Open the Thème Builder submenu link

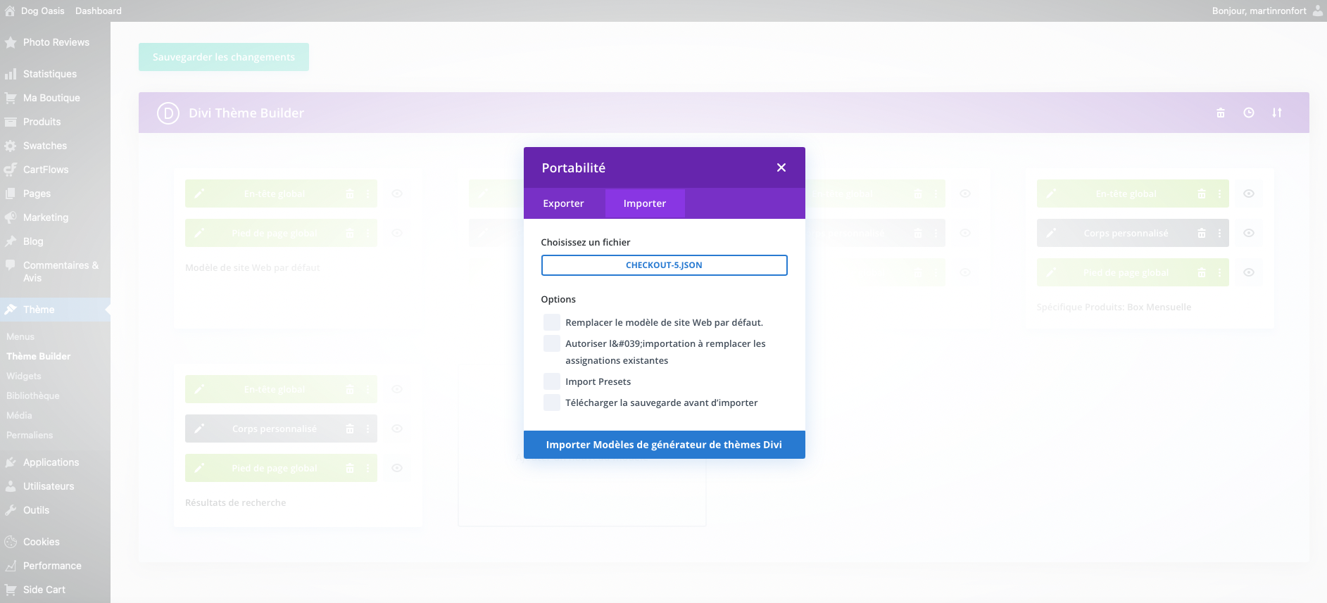39,357
